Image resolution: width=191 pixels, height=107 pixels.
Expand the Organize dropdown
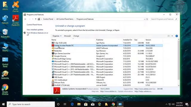click(x=57, y=36)
